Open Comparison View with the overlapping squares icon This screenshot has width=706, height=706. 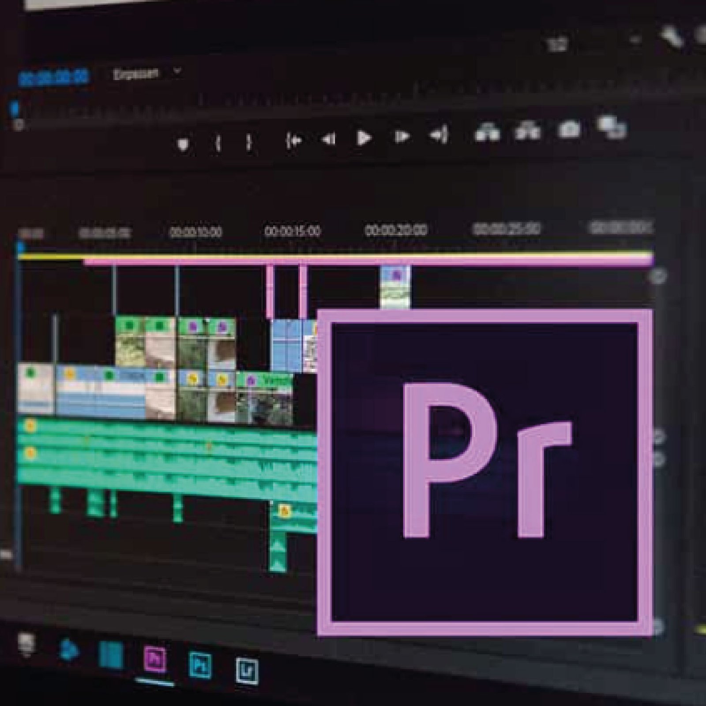click(612, 126)
